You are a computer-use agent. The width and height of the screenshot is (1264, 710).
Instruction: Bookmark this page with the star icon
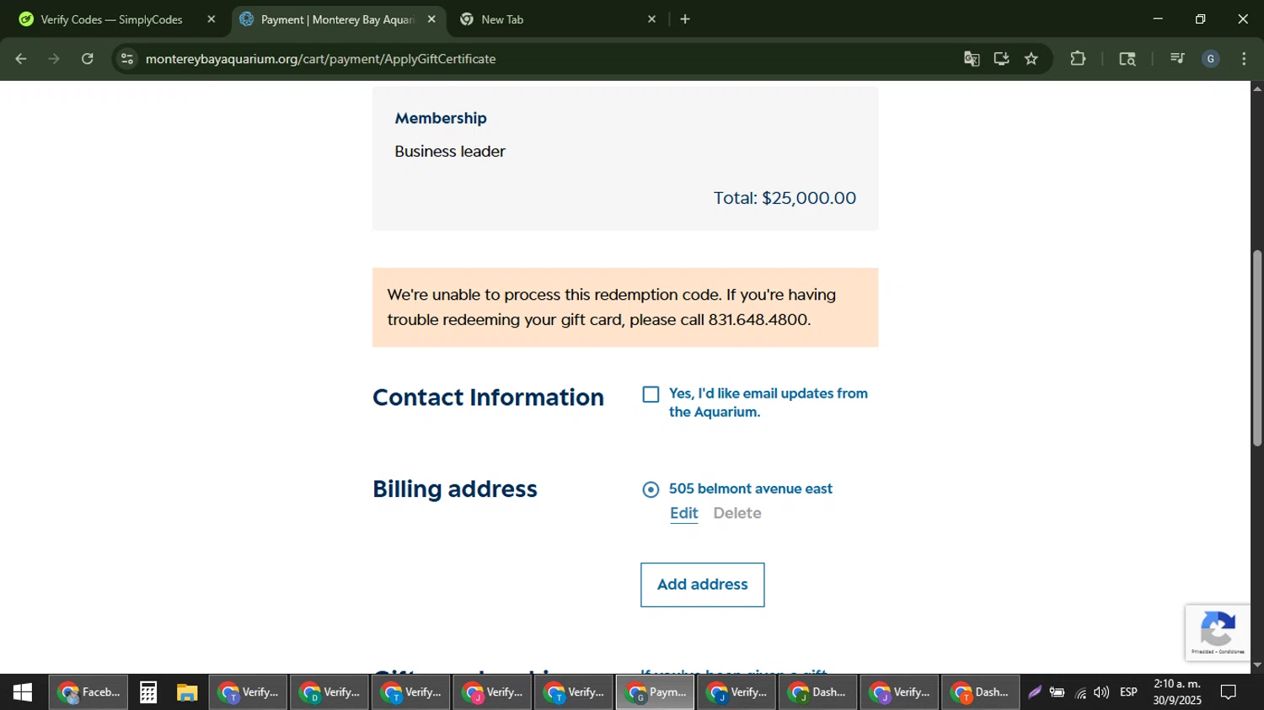[1031, 59]
